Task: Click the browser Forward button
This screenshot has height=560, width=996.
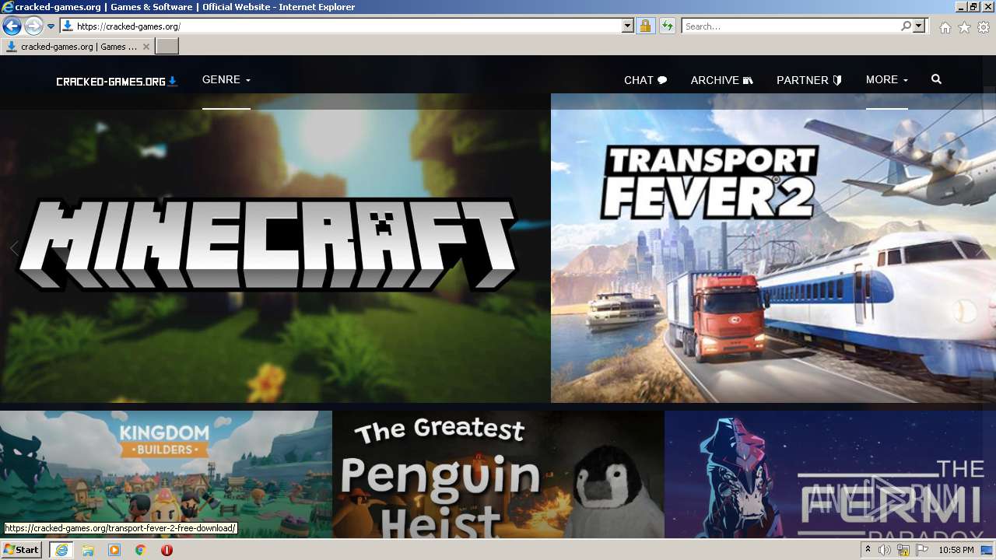Action: click(33, 26)
